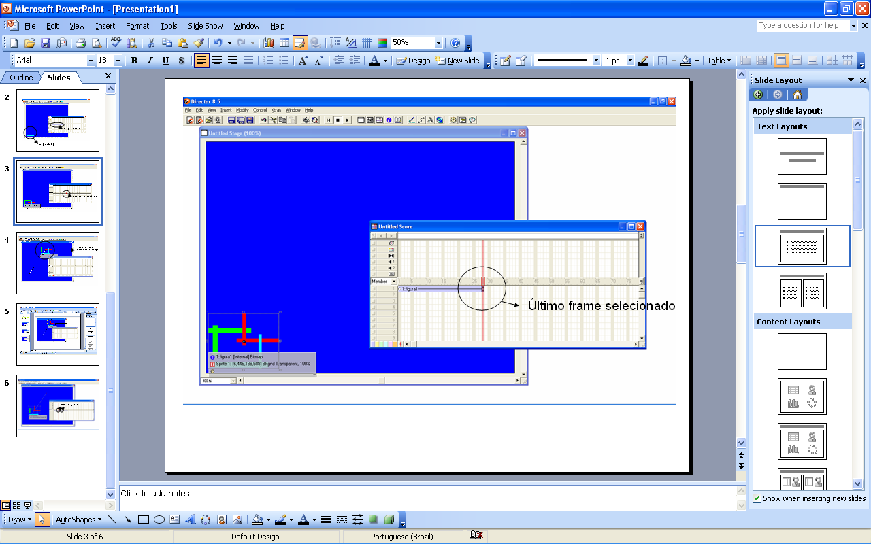Switch to the Outline tab
Image resolution: width=871 pixels, height=544 pixels.
[x=21, y=78]
